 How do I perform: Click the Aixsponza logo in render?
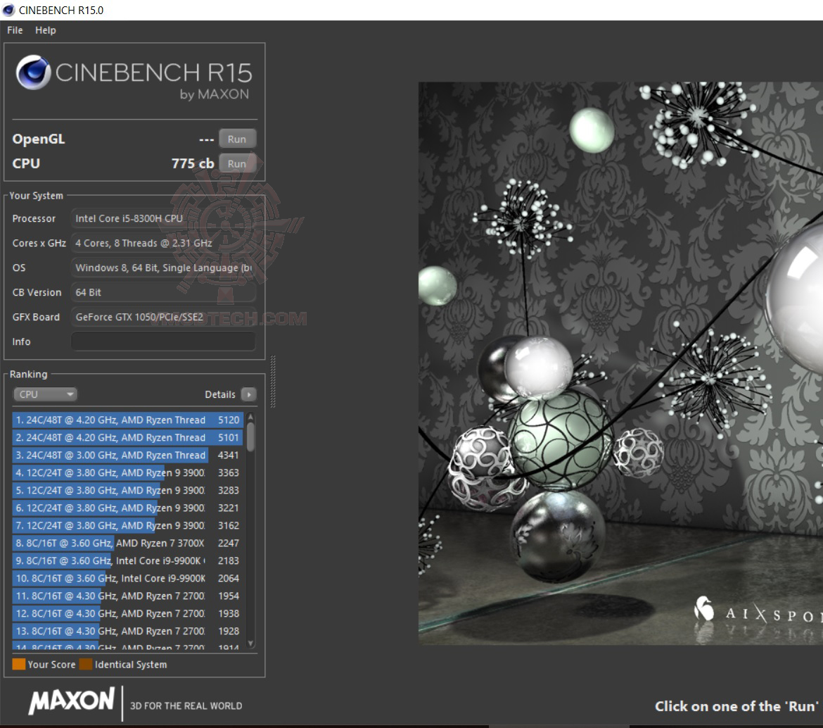(x=758, y=612)
